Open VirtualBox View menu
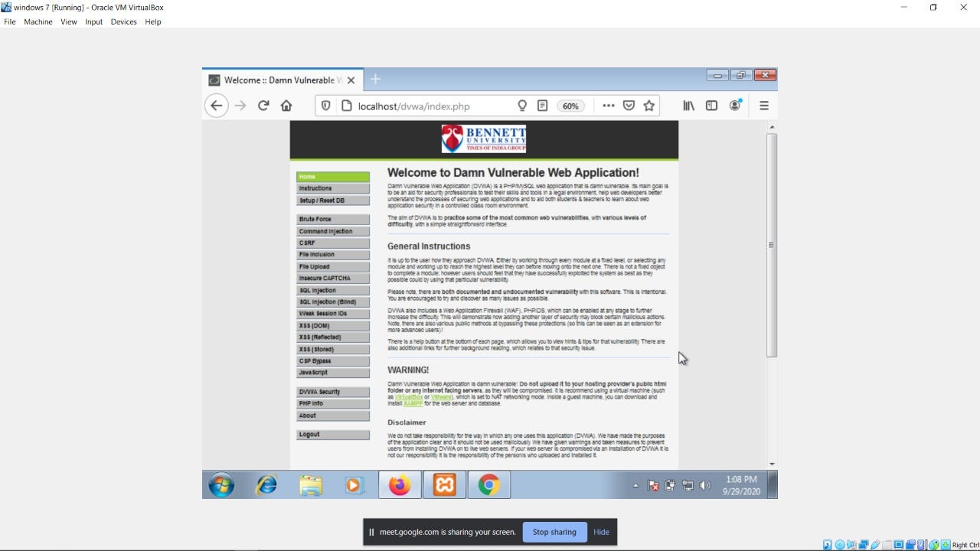Screen dimensions: 980x551 pos(69,22)
